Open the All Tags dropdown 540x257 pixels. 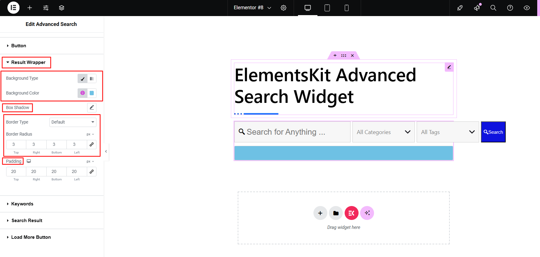[x=448, y=132]
